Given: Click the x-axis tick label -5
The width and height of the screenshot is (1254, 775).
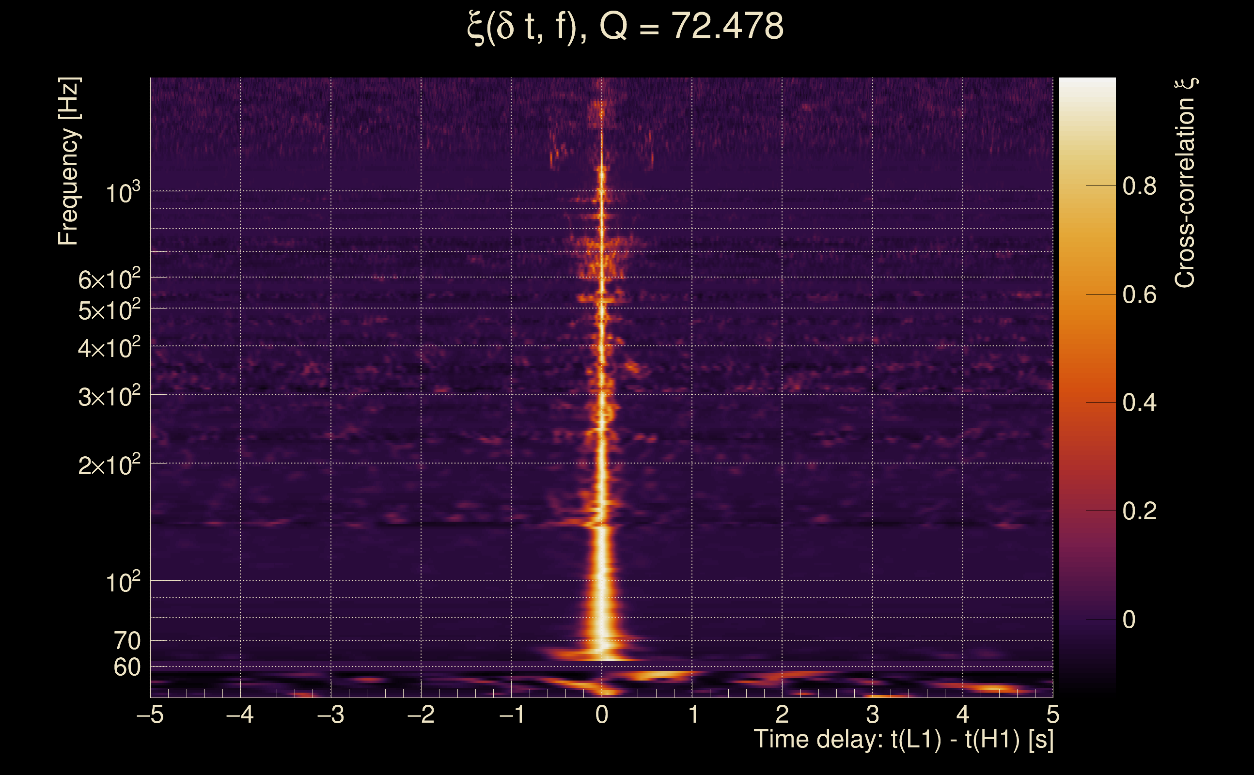Looking at the screenshot, I should click(150, 714).
